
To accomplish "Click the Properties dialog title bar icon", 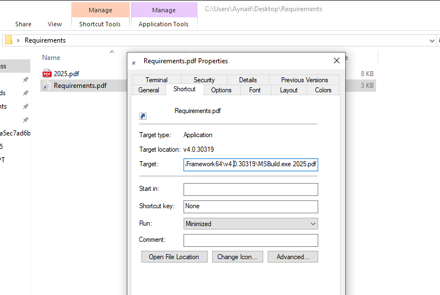I will pyautogui.click(x=134, y=62).
